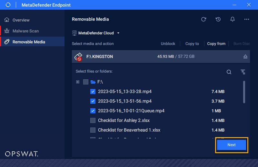258x167 pixels.
Task: Open the file search magnifier icon
Action: tap(229, 72)
